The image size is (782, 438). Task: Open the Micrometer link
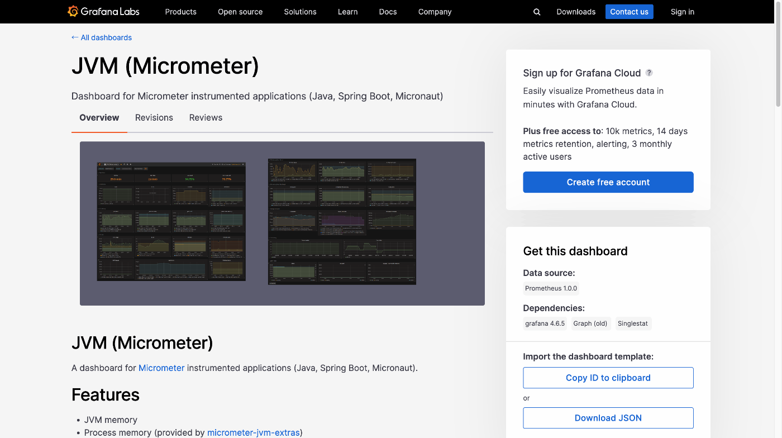[161, 368]
